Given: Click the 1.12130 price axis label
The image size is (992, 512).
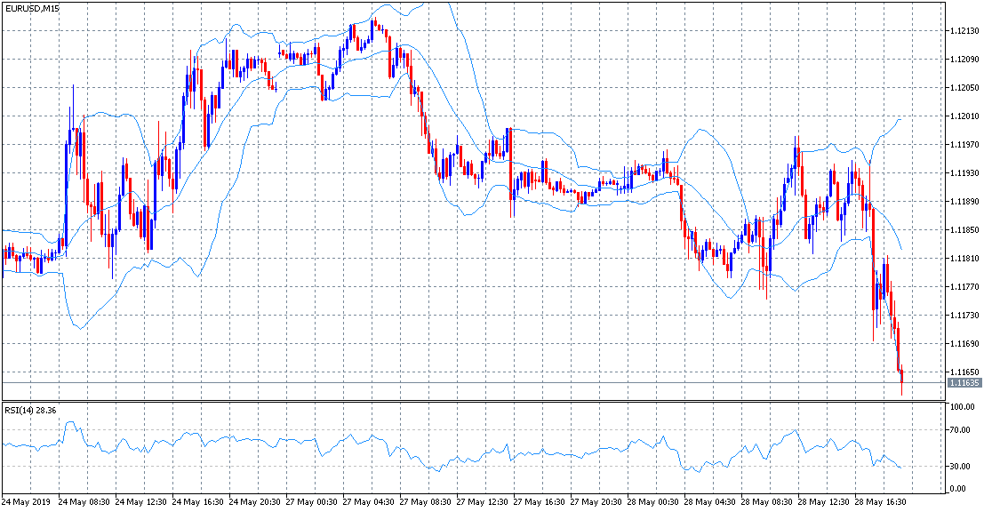Looking at the screenshot, I should (966, 30).
